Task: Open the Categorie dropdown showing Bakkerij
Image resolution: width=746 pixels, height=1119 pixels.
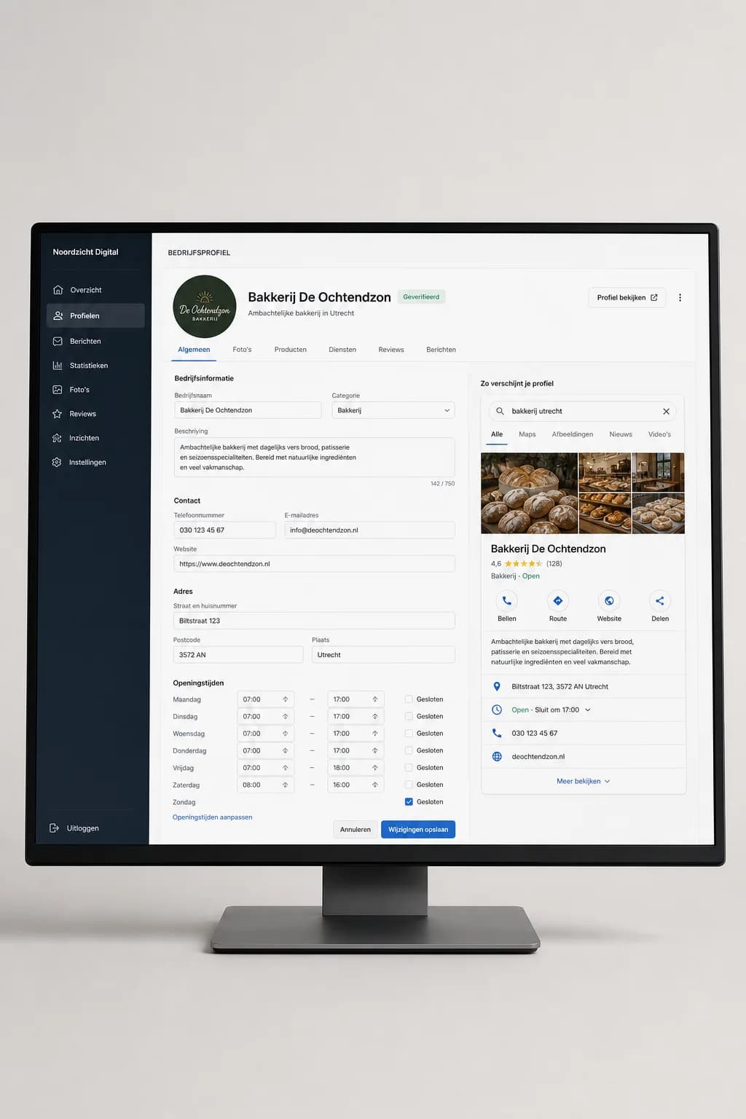Action: (x=393, y=410)
